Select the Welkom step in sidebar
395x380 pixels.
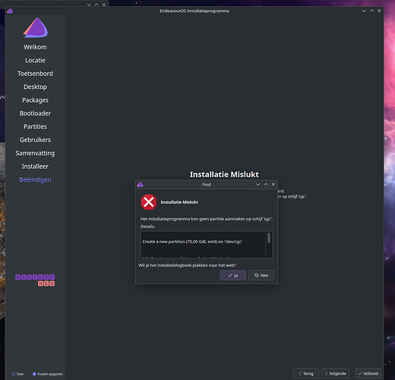click(x=35, y=47)
